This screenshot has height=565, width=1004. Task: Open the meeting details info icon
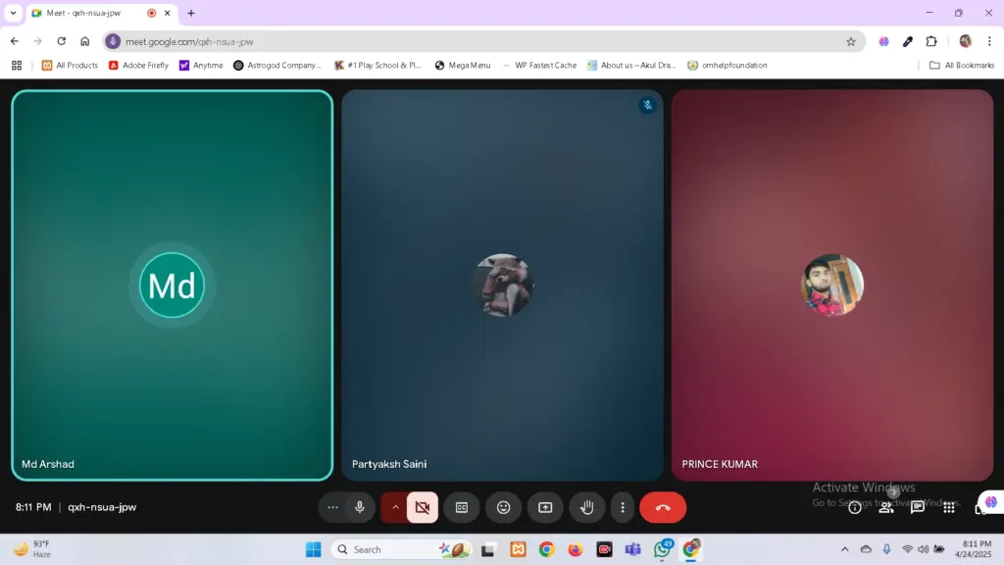(855, 508)
